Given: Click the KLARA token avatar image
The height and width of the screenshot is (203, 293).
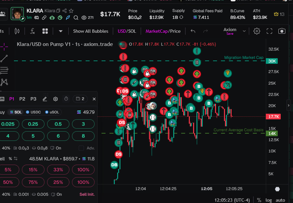Looking at the screenshot, I should [17, 14].
